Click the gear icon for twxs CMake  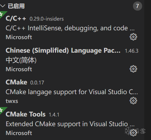tap(133, 101)
